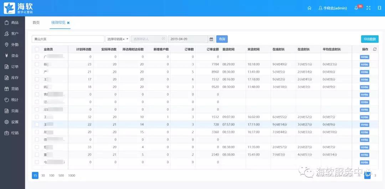Open the 李晓鑫(admin) user menu
The image size is (385, 189).
[333, 8]
